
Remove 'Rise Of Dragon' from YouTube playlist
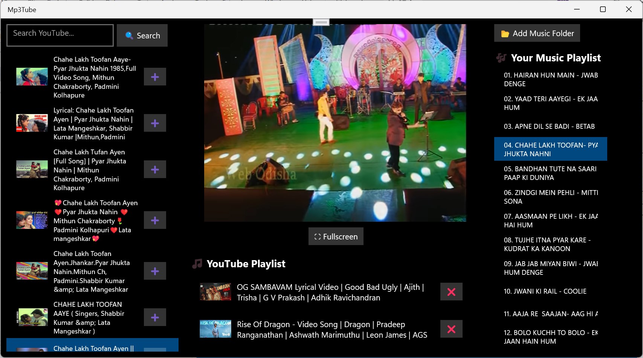(451, 329)
